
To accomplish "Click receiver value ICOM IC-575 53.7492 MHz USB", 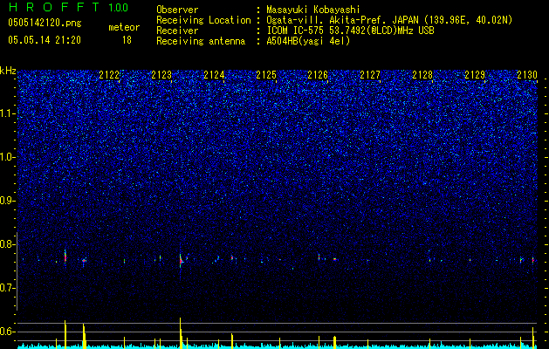I will 350,31.
